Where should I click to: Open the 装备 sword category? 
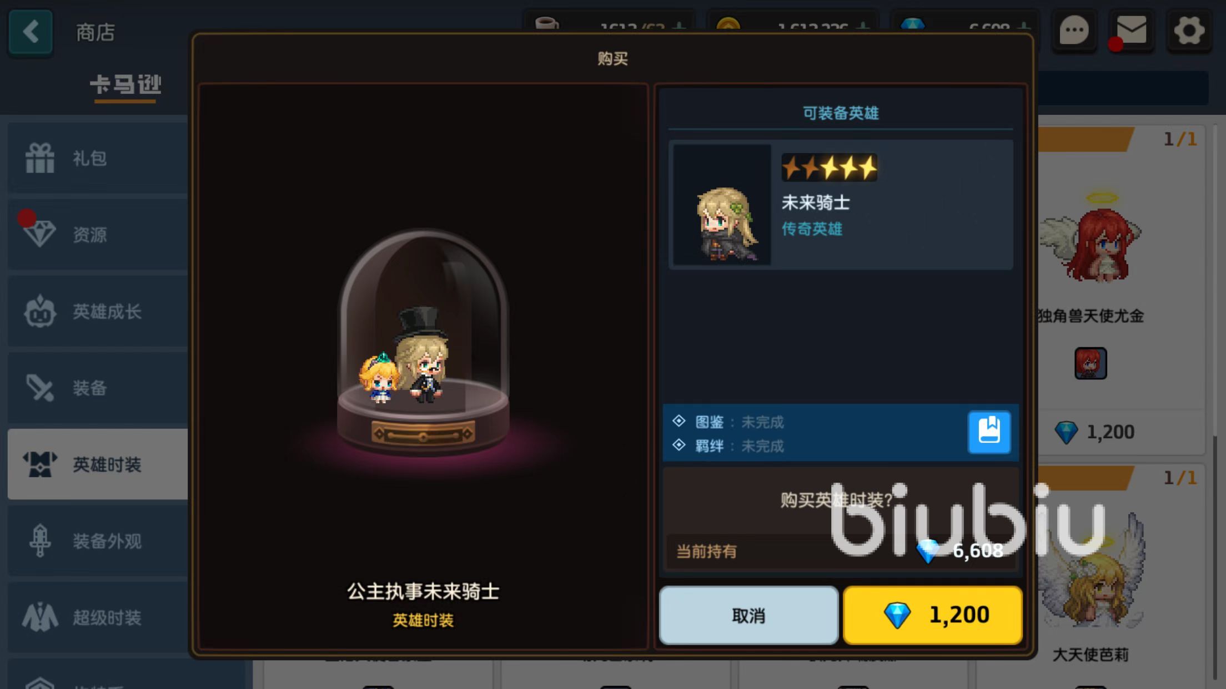click(x=98, y=388)
